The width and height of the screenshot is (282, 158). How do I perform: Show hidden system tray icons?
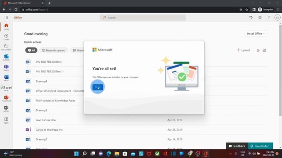point(230,154)
